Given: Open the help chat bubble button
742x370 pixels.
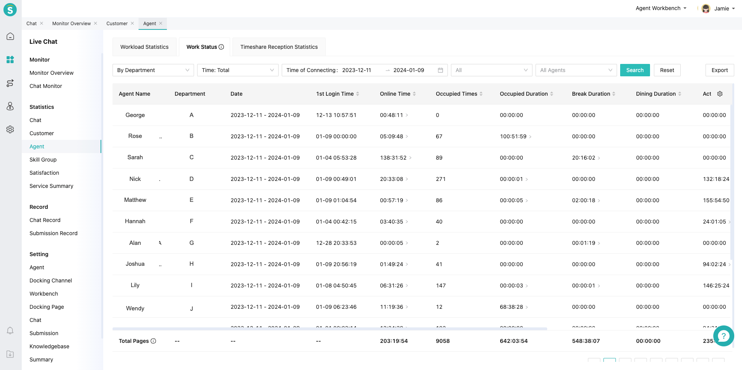Looking at the screenshot, I should [723, 336].
